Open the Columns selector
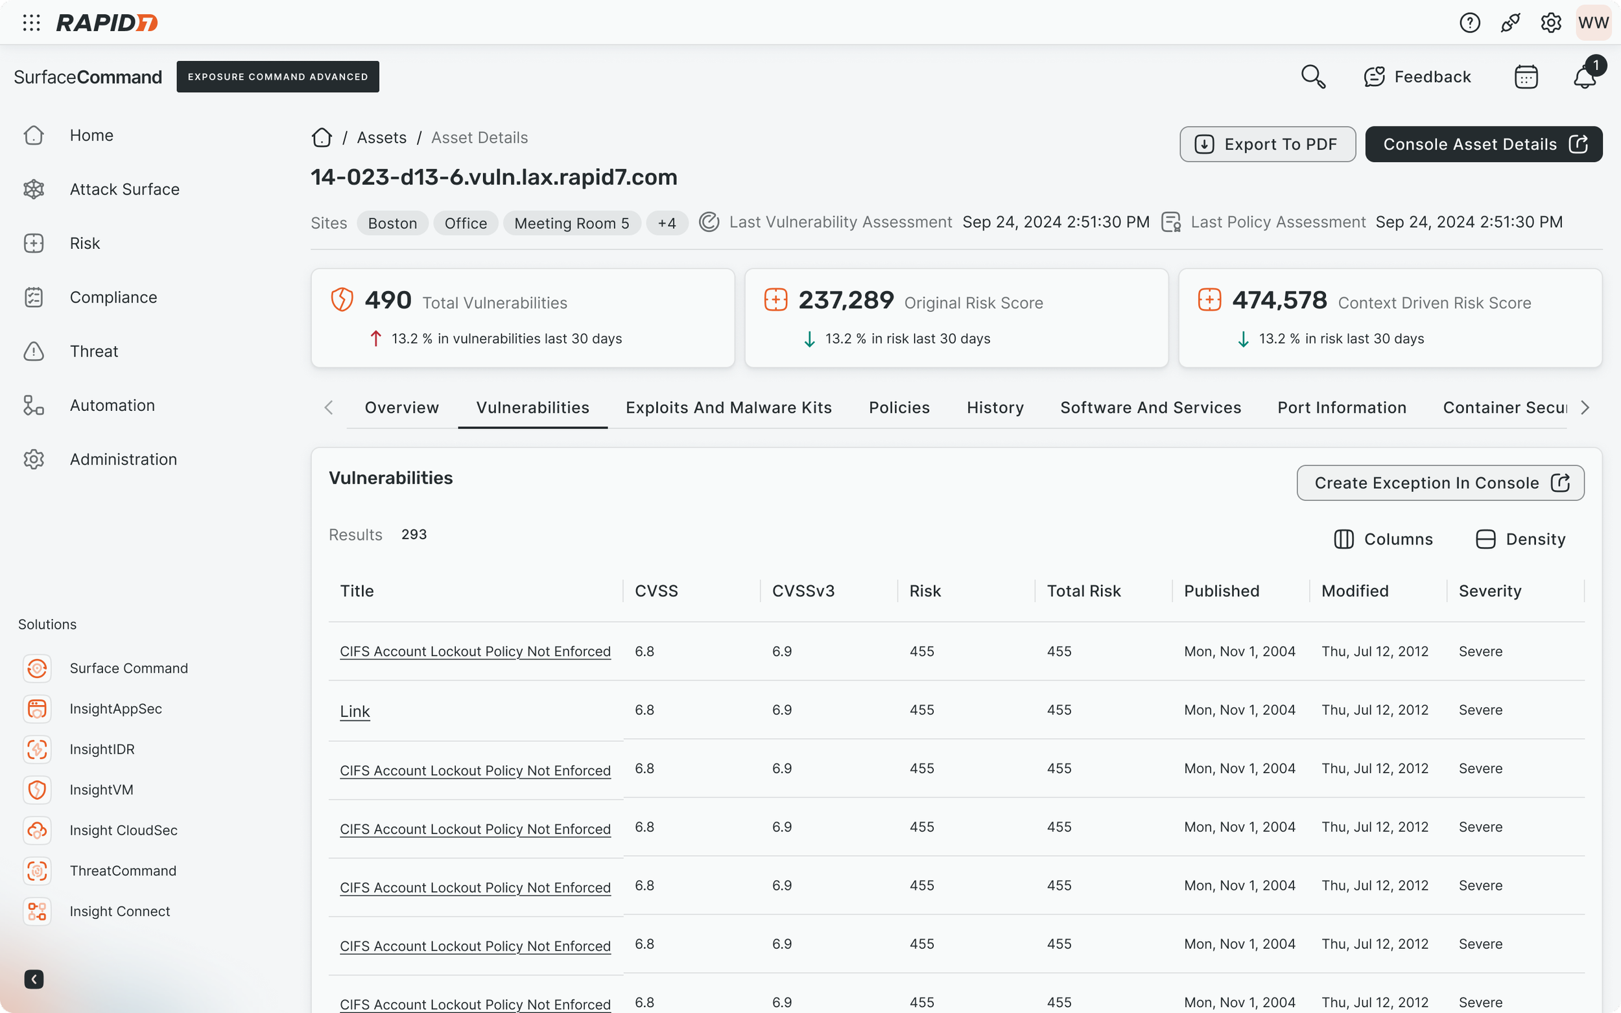1621x1013 pixels. click(x=1383, y=539)
